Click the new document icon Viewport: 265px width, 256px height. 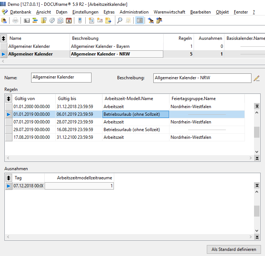click(x=92, y=20)
